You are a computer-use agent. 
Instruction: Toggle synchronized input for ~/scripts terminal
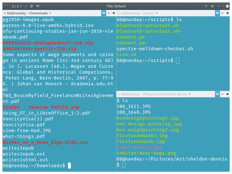tap(218, 13)
